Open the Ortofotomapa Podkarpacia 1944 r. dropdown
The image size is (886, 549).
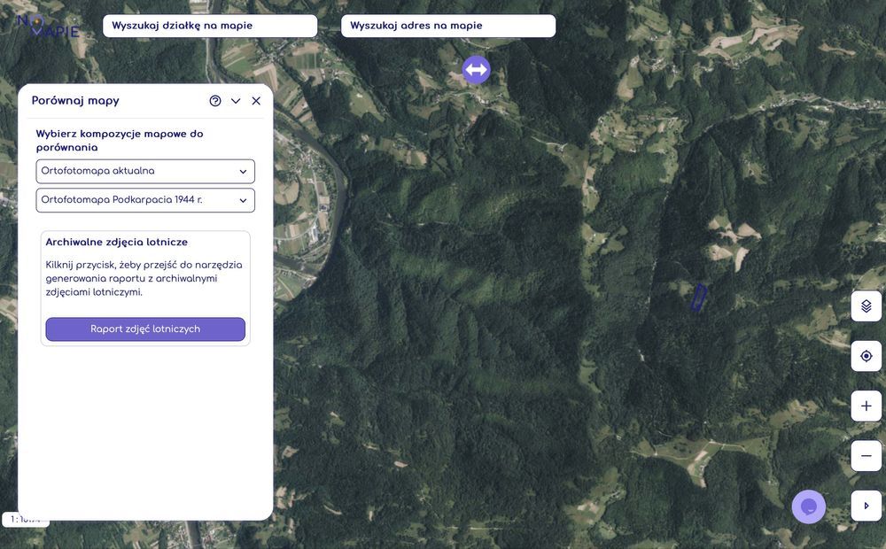(145, 200)
